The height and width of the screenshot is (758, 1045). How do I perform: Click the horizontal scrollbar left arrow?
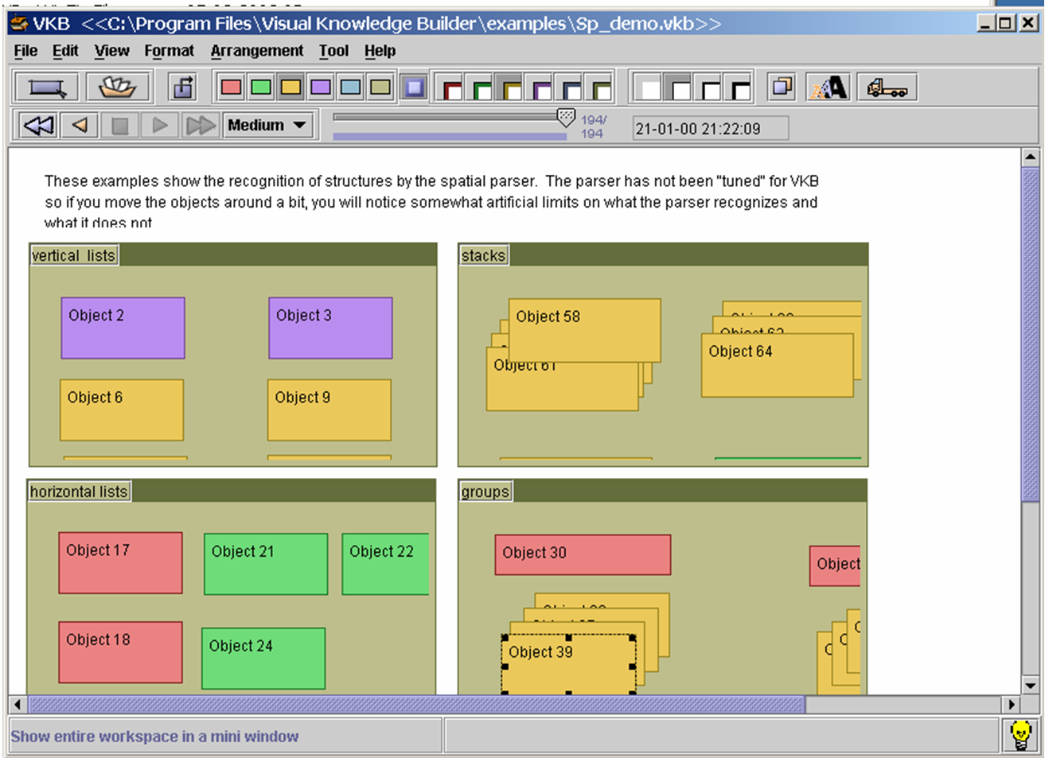point(18,705)
